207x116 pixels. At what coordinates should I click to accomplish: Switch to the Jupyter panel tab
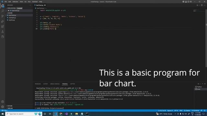(x=72, y=84)
